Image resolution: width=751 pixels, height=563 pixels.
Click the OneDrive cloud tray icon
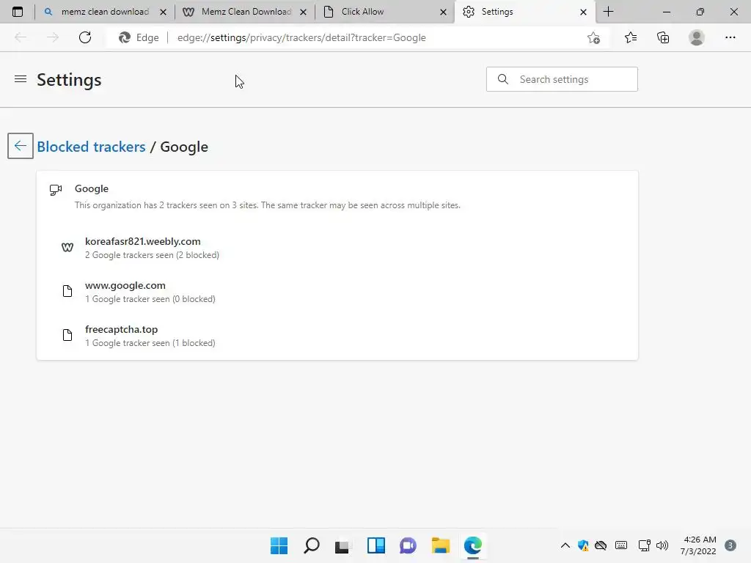click(x=601, y=545)
